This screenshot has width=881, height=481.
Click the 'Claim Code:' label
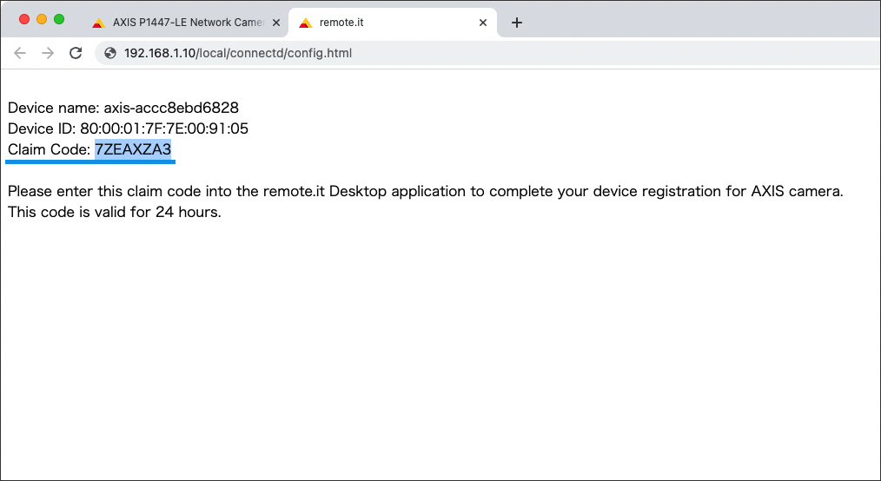(x=49, y=149)
